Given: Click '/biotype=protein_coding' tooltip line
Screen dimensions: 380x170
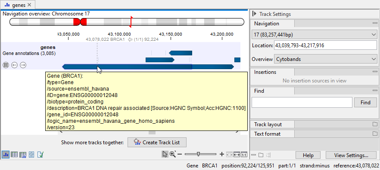Looking at the screenshot, I should [x=75, y=102].
